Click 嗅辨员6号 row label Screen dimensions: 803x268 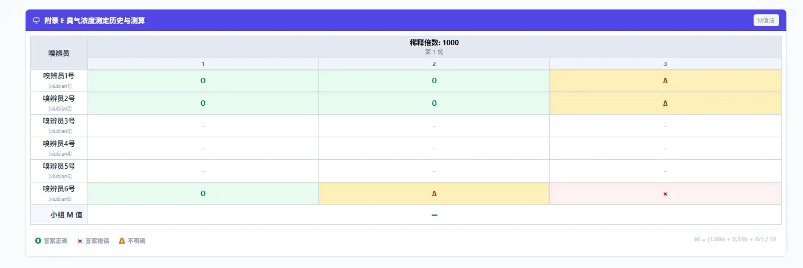pos(59,189)
